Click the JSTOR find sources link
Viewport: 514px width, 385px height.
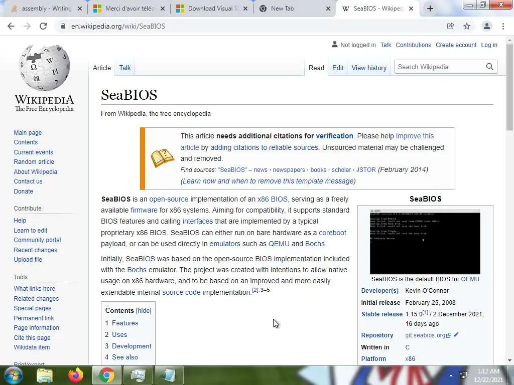[x=366, y=169]
